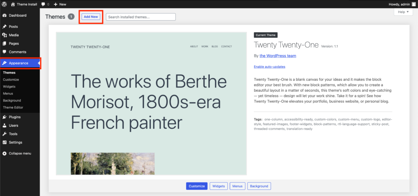Collapse the admin sidebar menu

[x=20, y=154]
